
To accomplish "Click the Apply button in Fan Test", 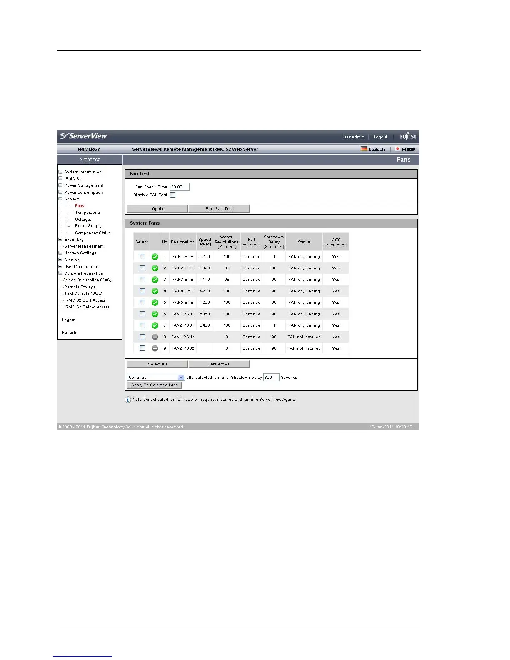I will pyautogui.click(x=157, y=209).
